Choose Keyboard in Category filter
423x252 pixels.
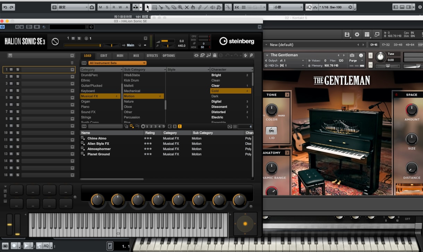[x=88, y=91]
